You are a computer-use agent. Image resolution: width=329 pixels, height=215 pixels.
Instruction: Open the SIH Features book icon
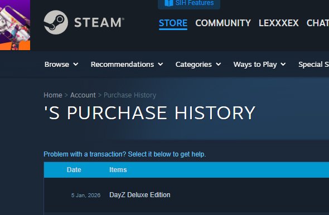pos(169,3)
